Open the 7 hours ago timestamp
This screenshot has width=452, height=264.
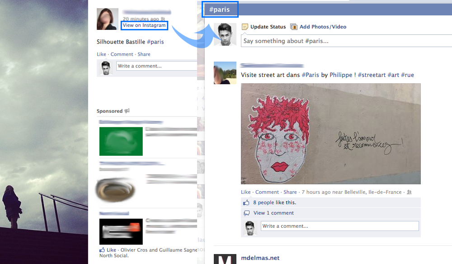point(316,192)
